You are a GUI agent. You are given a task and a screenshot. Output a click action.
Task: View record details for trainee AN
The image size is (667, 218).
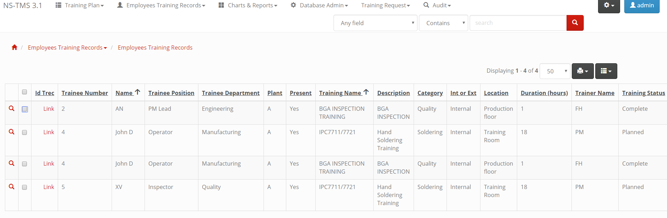point(12,109)
